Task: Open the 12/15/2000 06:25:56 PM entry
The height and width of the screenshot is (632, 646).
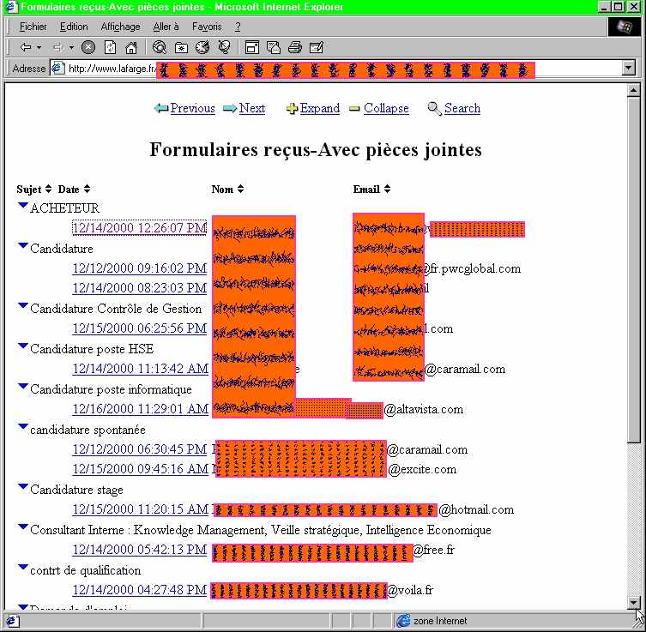Action: [139, 328]
